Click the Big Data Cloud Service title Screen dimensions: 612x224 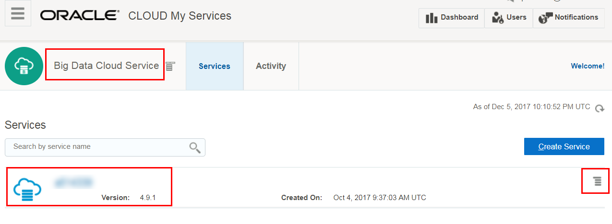click(x=106, y=66)
